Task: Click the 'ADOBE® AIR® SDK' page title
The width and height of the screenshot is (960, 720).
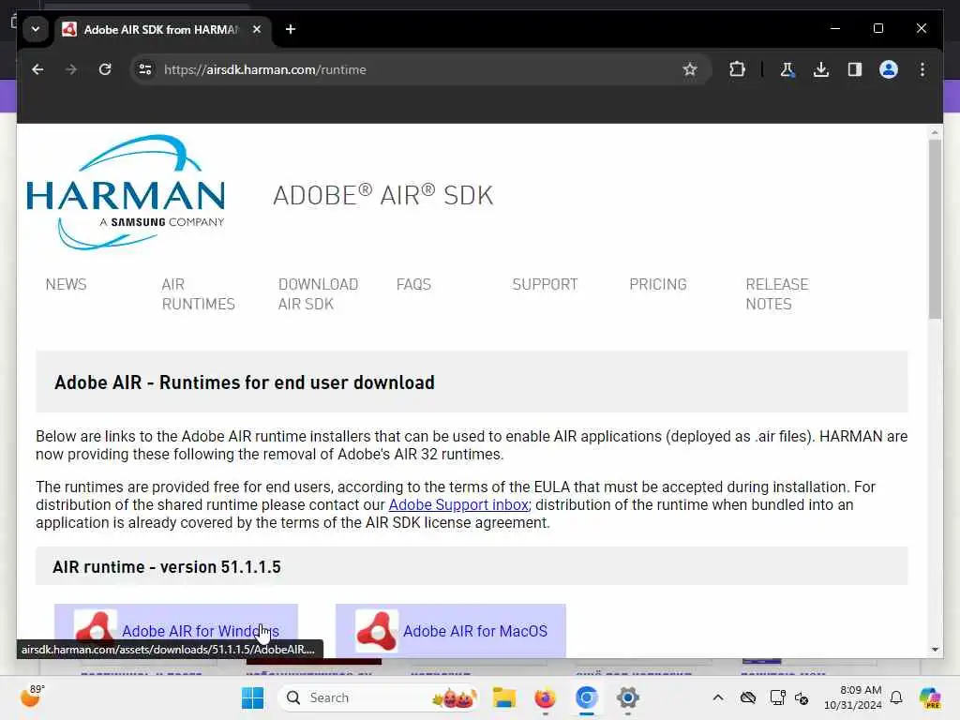Action: coord(382,195)
